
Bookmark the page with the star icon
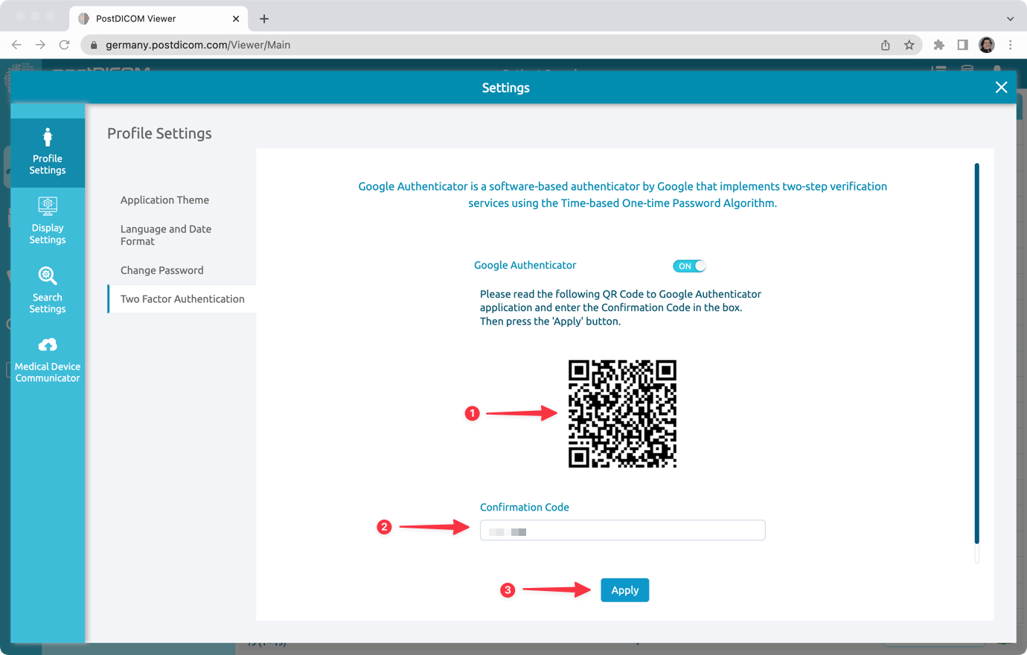(909, 45)
